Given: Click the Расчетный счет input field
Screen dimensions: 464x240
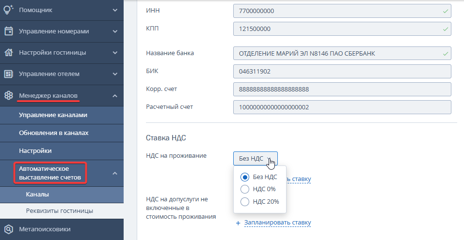Looking at the screenshot, I should (x=342, y=107).
